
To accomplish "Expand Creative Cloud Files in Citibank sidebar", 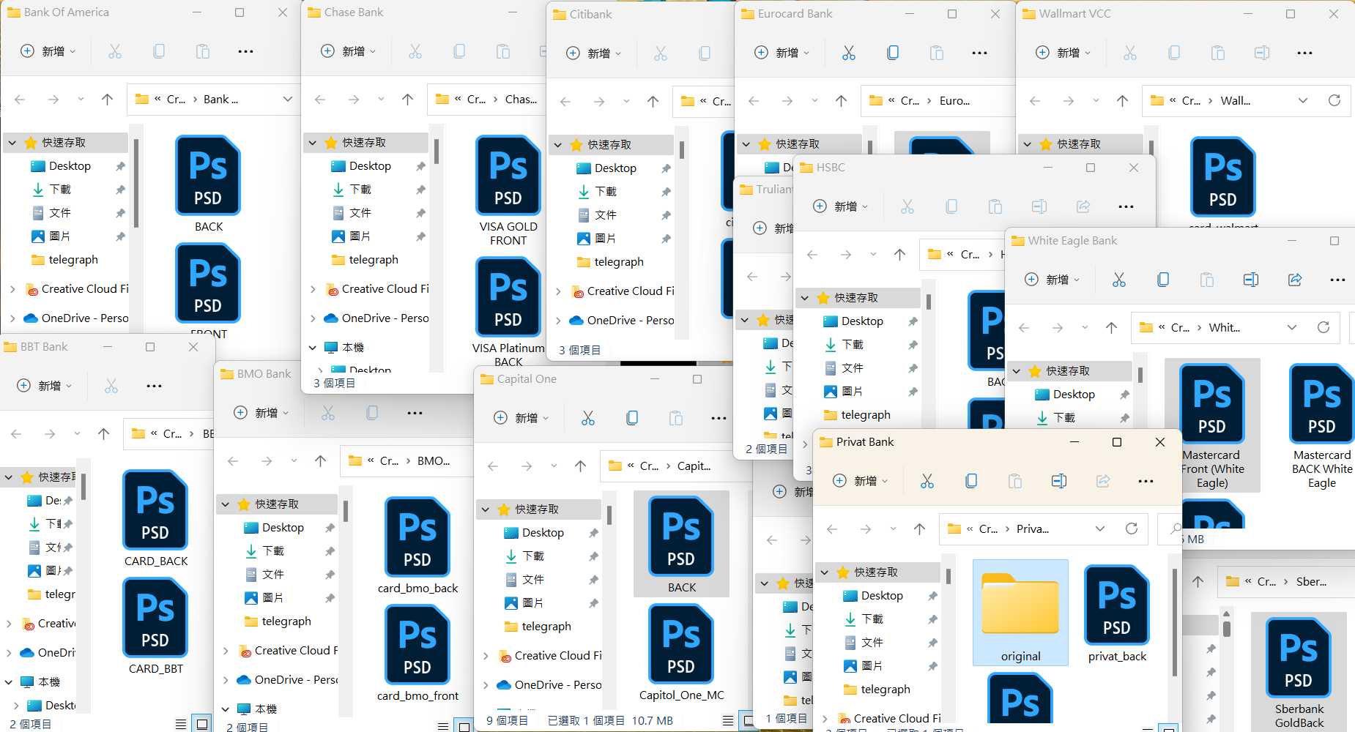I will point(558,291).
